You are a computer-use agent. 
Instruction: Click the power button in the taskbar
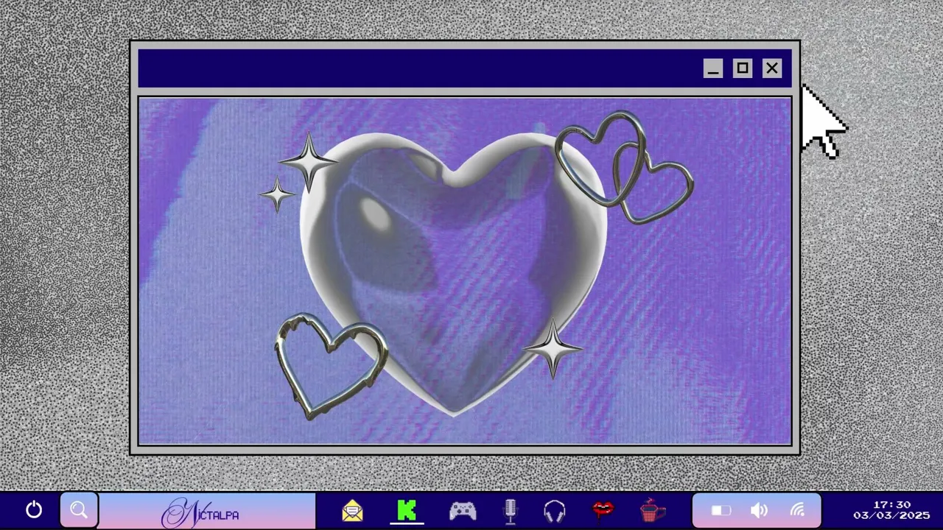tap(34, 510)
